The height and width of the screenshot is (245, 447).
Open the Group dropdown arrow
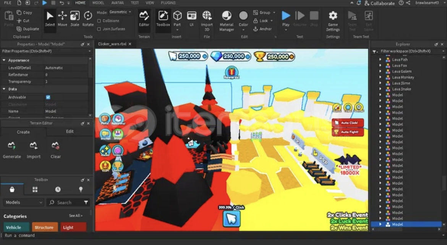pos(274,13)
